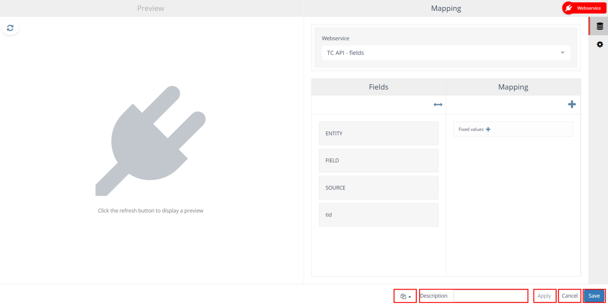Image resolution: width=608 pixels, height=305 pixels.
Task: Select the ENTITY field item
Action: pos(379,133)
